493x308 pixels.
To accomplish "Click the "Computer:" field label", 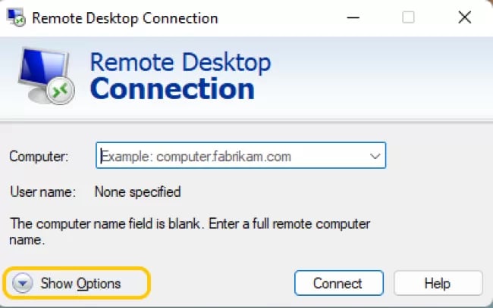I will [x=39, y=156].
